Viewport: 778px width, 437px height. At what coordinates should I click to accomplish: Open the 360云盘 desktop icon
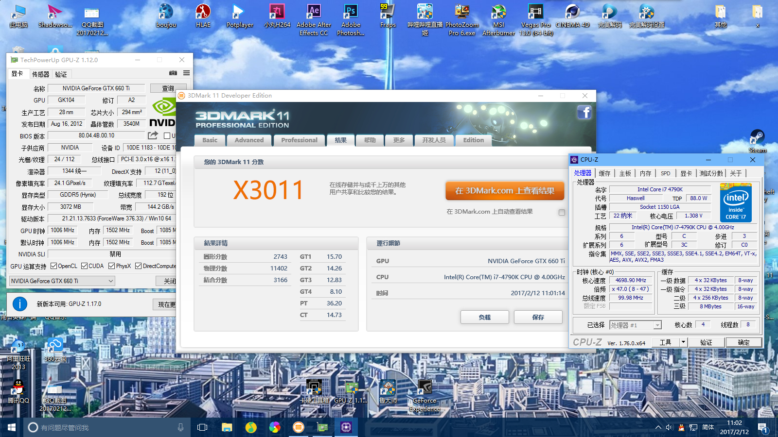pyautogui.click(x=55, y=350)
